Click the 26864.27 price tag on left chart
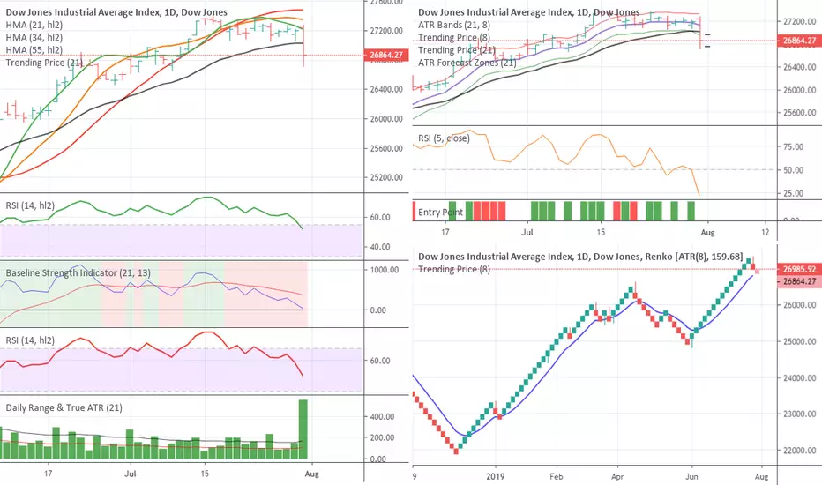 tap(385, 55)
